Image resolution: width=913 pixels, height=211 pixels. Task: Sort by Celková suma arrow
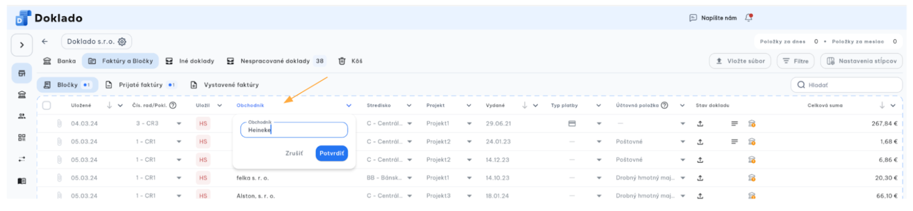[x=882, y=105]
